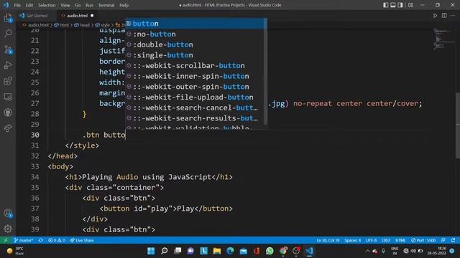Choose the :no-button suggestion

click(195, 34)
